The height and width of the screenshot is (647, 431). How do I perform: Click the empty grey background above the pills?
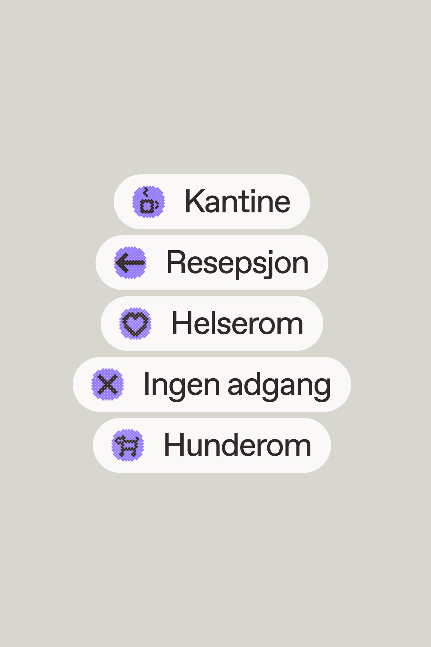215,87
